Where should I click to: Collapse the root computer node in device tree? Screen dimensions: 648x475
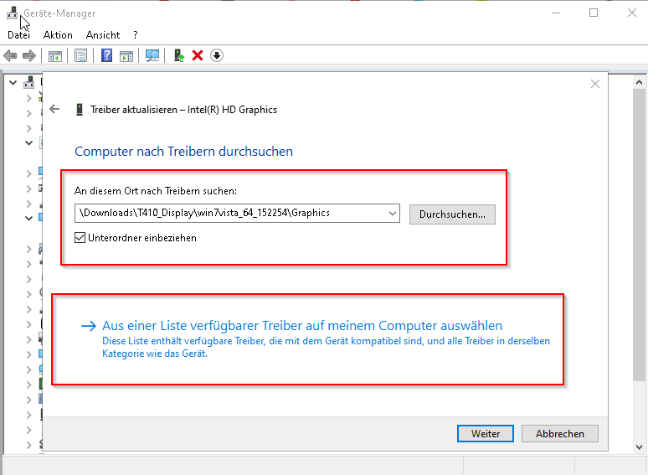13,83
